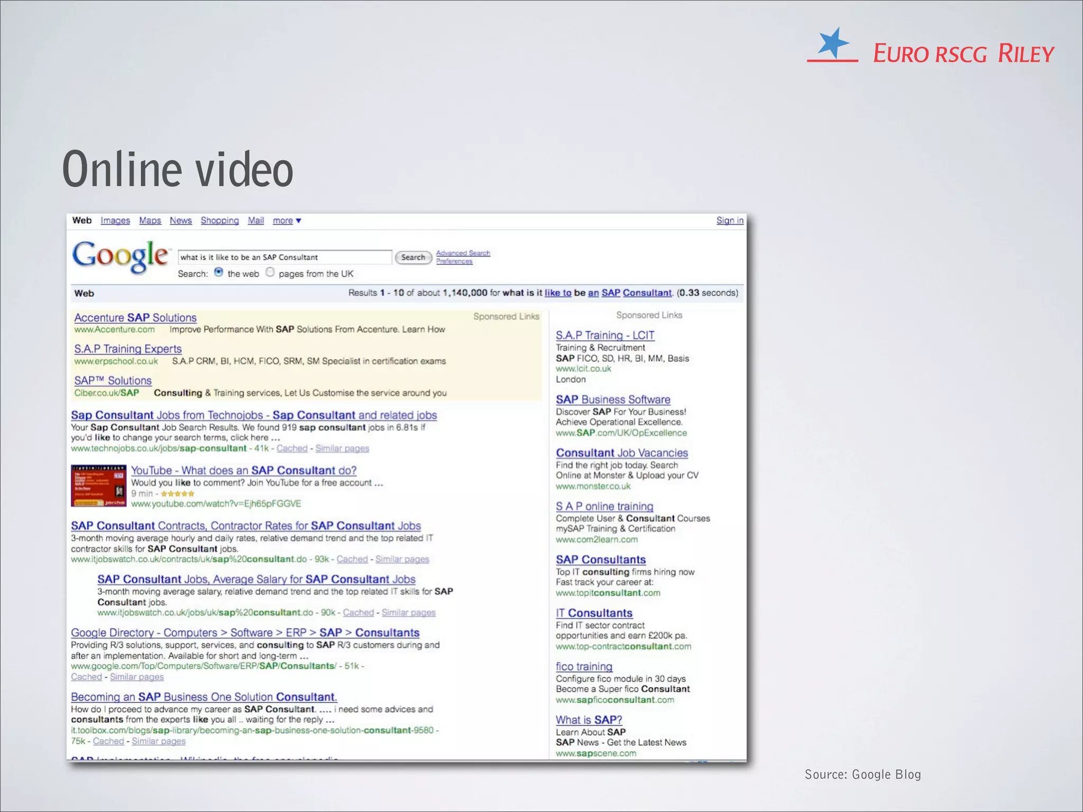Open 'S.A.P Training - LCIT' ad
1083x812 pixels.
coord(605,335)
